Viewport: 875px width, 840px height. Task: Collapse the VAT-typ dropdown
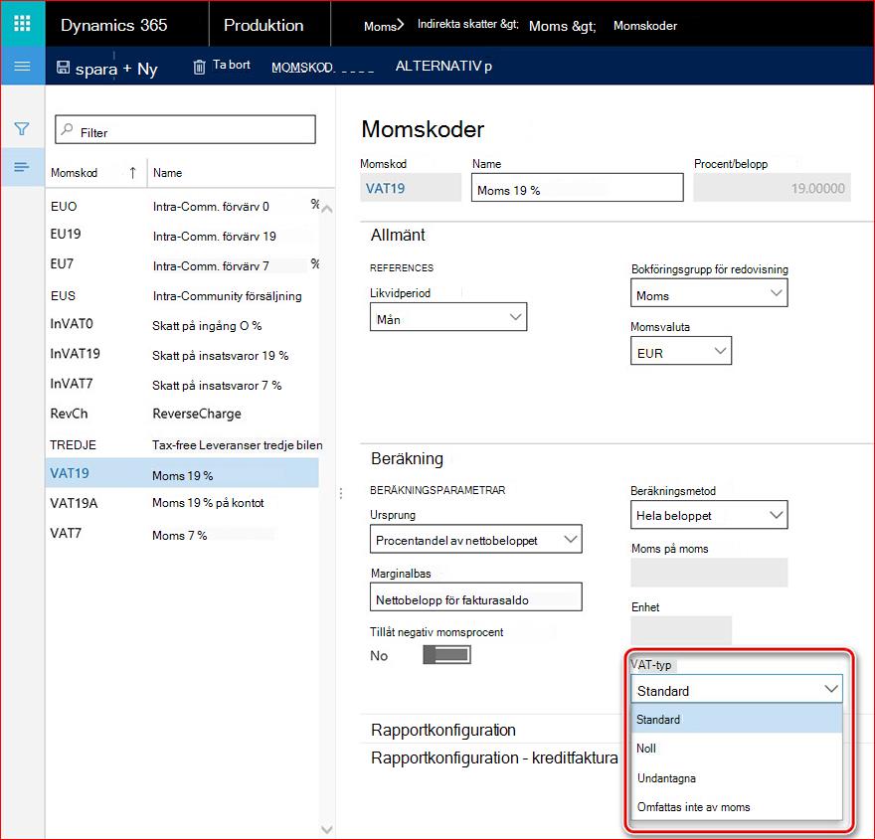point(831,689)
